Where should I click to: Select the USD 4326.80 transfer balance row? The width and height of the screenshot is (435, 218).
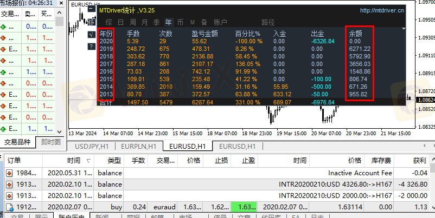[216, 184]
